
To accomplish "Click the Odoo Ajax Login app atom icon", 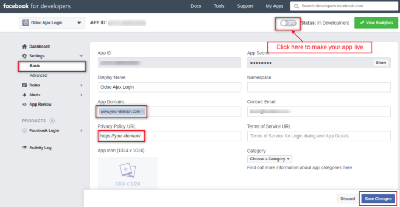I will click(x=26, y=22).
